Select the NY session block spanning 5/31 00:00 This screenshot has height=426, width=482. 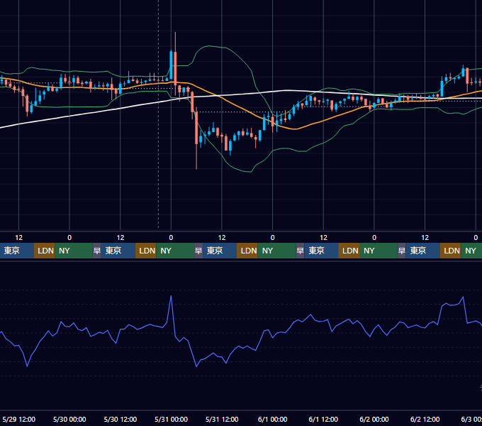tap(175, 251)
